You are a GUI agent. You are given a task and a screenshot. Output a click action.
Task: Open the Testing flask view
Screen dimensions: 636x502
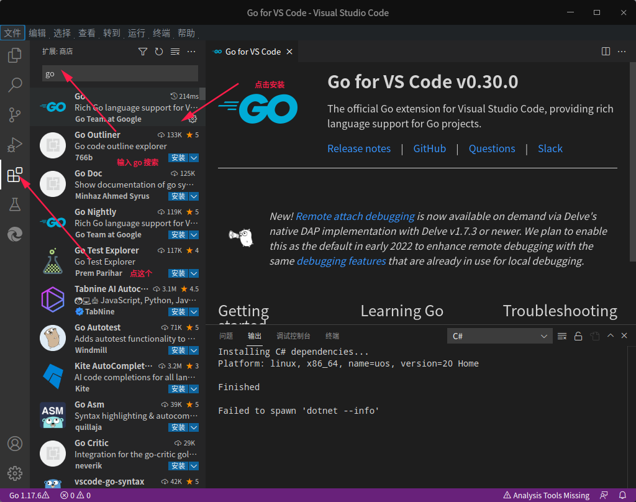pos(15,204)
